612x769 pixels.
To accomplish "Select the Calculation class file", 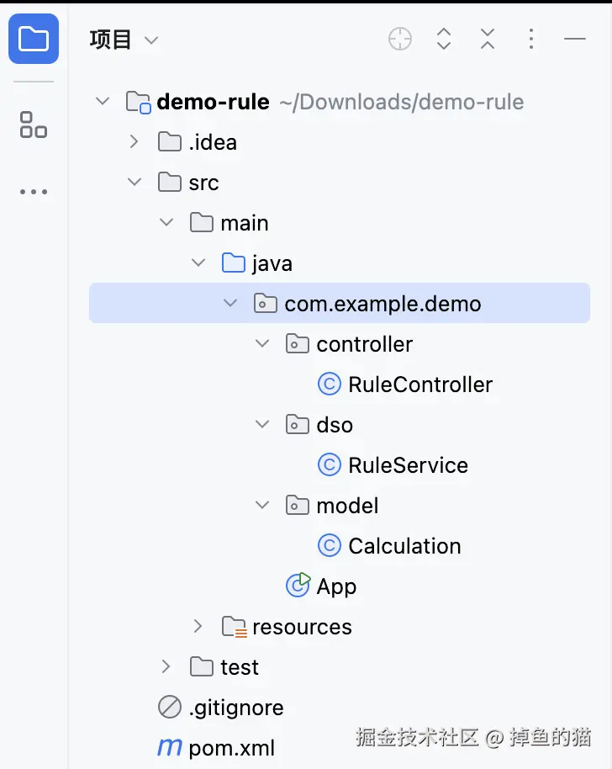I will click(404, 546).
